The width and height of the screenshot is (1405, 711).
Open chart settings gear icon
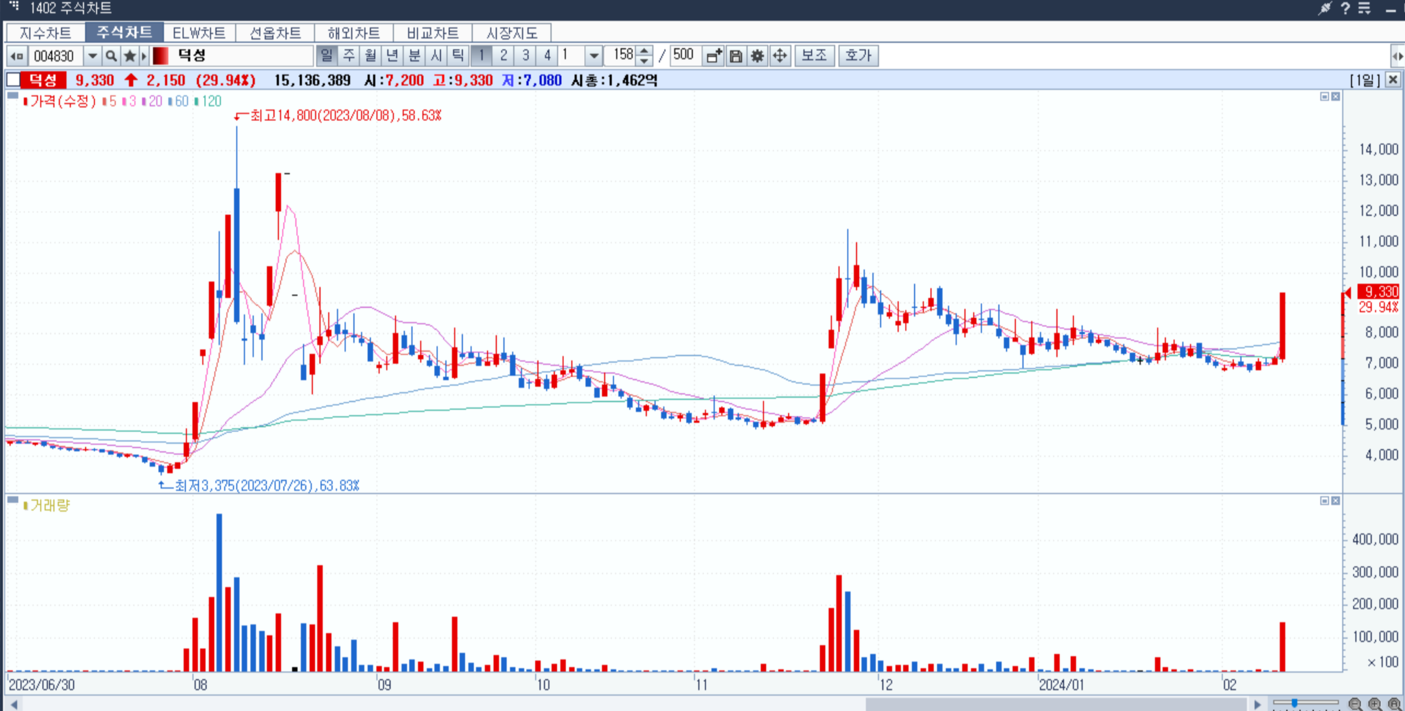[x=757, y=56]
